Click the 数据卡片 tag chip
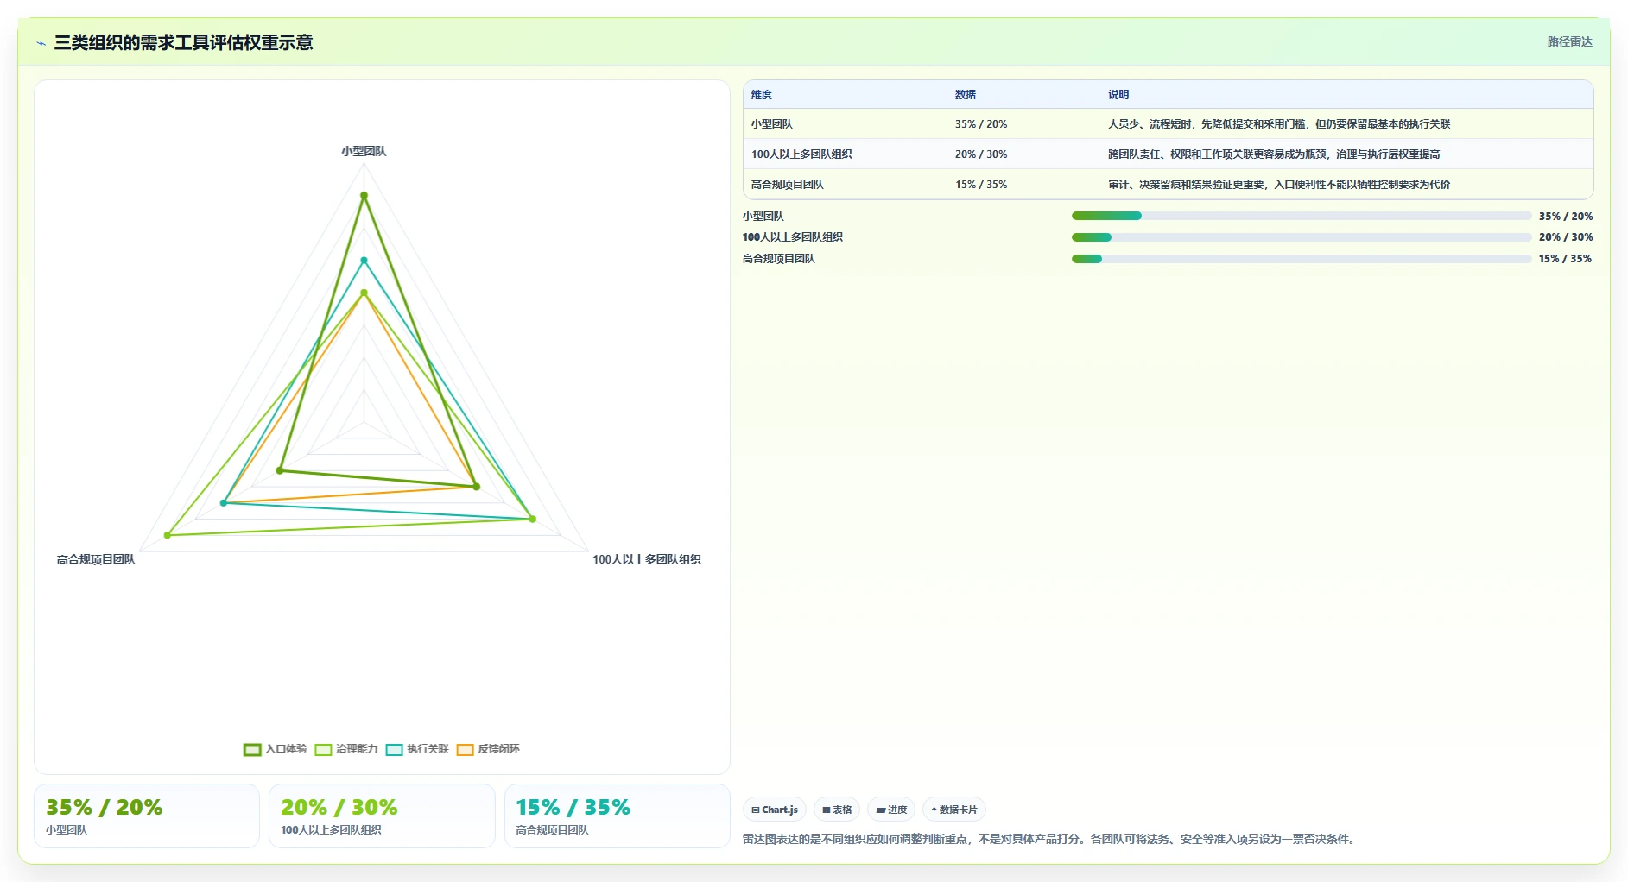1628x882 pixels. click(954, 810)
